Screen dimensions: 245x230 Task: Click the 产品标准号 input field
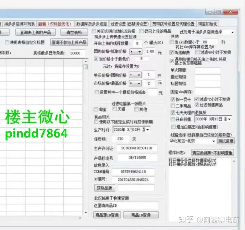pyautogui.click(x=137, y=158)
